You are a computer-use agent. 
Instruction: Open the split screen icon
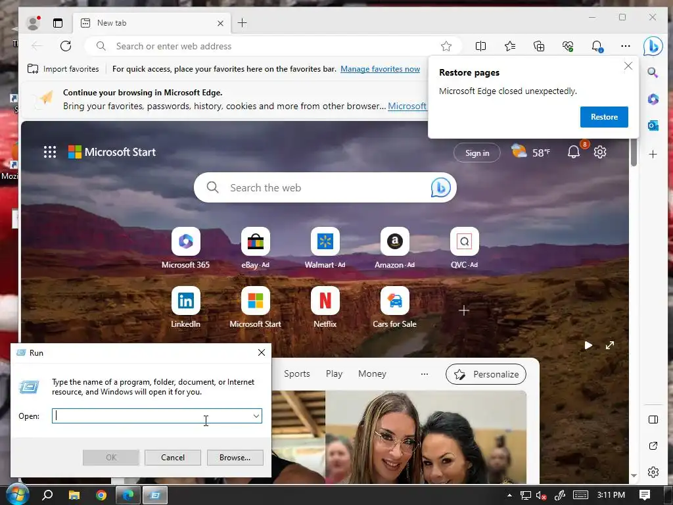point(480,46)
